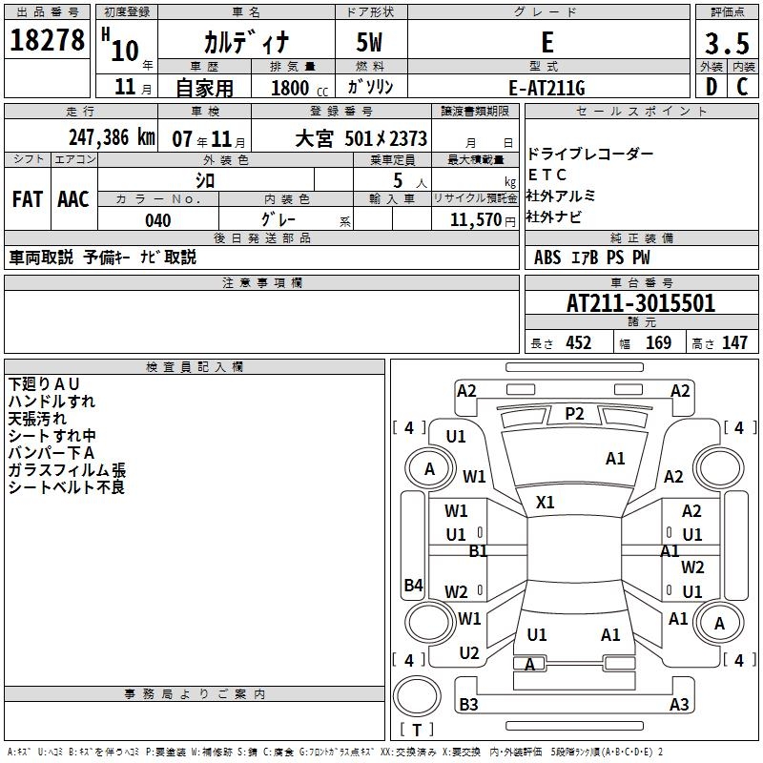Click the spare tire circle above [T]
This screenshot has height=763, width=763.
417,696
